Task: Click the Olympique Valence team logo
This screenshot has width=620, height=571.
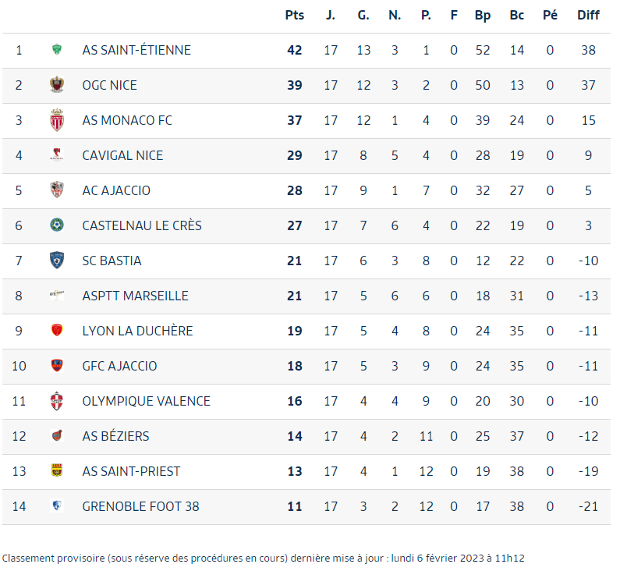Action: [57, 401]
